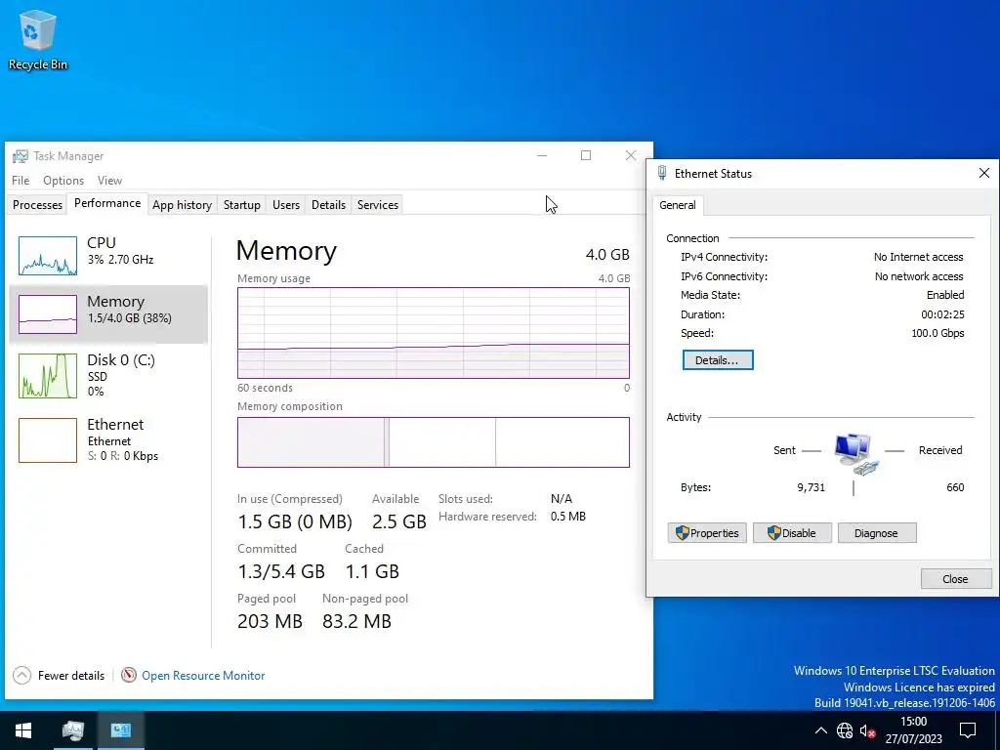Click the Details... button in Ethernet Status
This screenshot has width=1000, height=750.
718,360
